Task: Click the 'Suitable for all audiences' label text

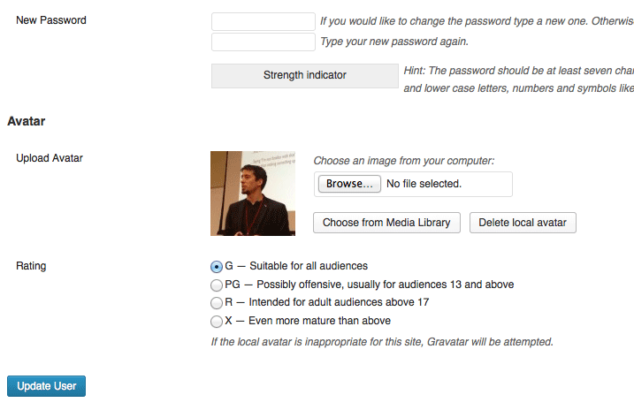Action: [x=309, y=266]
